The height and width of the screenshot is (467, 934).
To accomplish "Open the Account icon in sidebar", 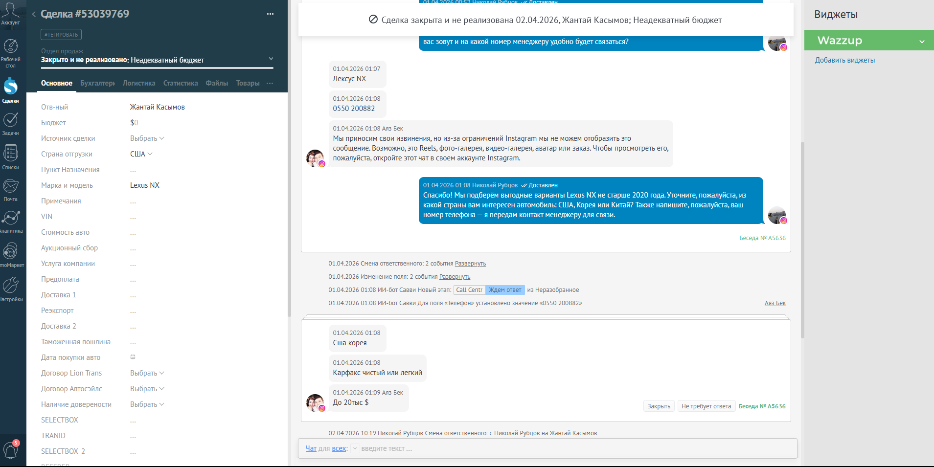I will [x=10, y=13].
